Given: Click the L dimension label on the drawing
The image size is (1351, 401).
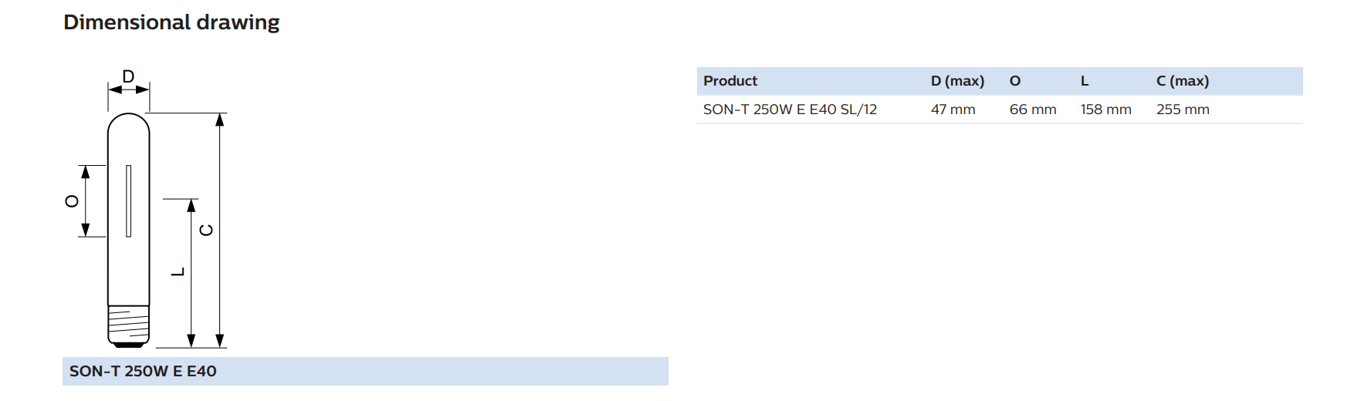Looking at the screenshot, I should coord(178,271).
